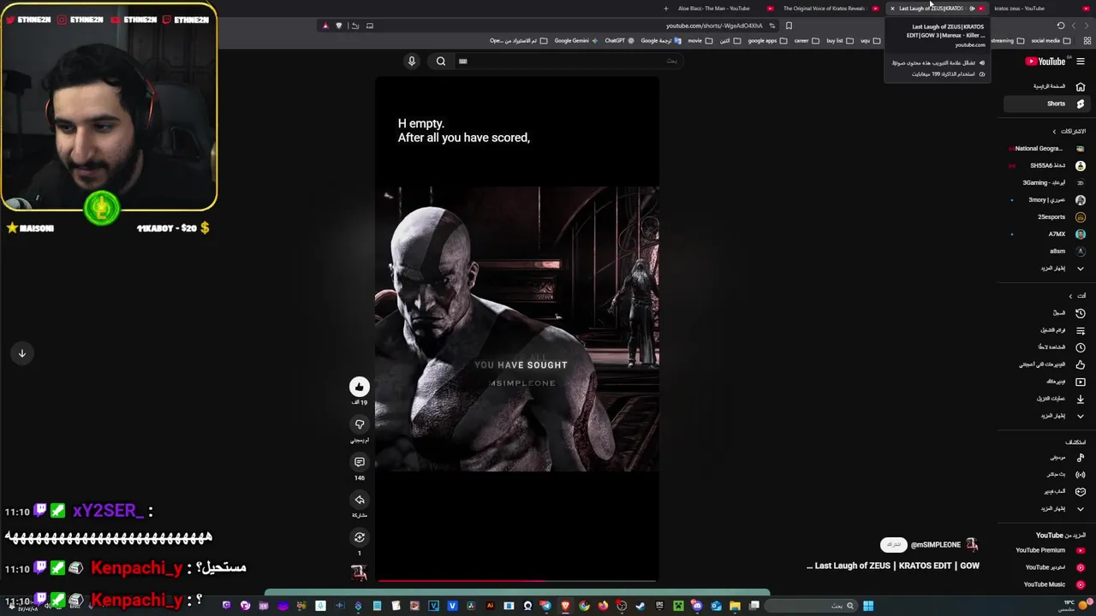The image size is (1096, 616).
Task: Open Playlists in sidebar
Action: point(1045,330)
